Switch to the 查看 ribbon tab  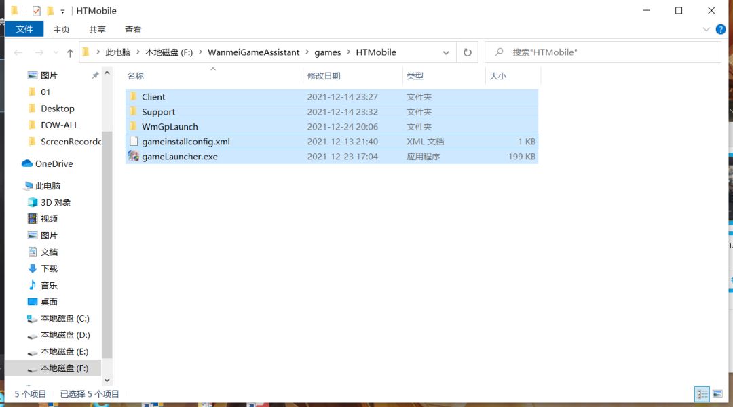133,29
